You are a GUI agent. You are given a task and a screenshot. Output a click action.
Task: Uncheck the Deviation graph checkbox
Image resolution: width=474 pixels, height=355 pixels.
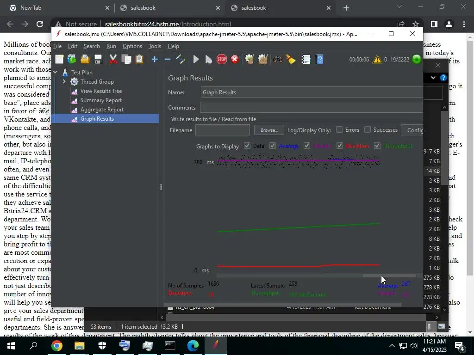[x=340, y=146]
